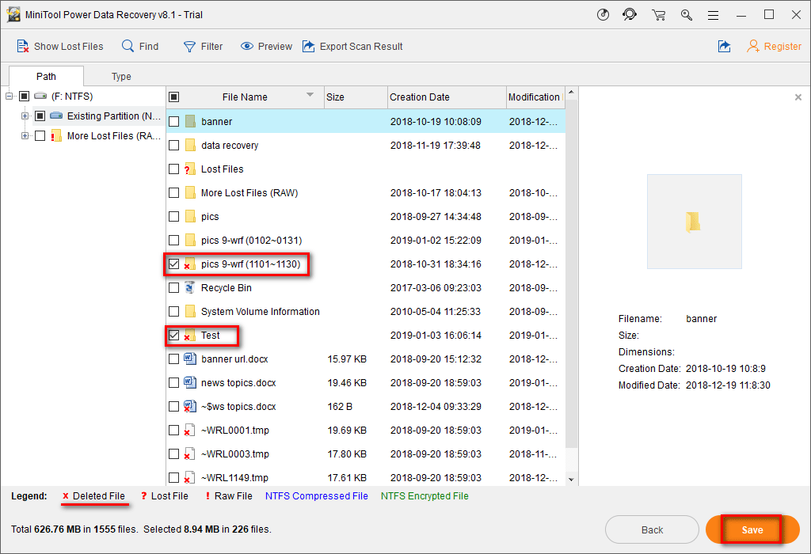Click the More Lost Files raw folder icon in the tree
811x554 pixels.
tap(56, 136)
